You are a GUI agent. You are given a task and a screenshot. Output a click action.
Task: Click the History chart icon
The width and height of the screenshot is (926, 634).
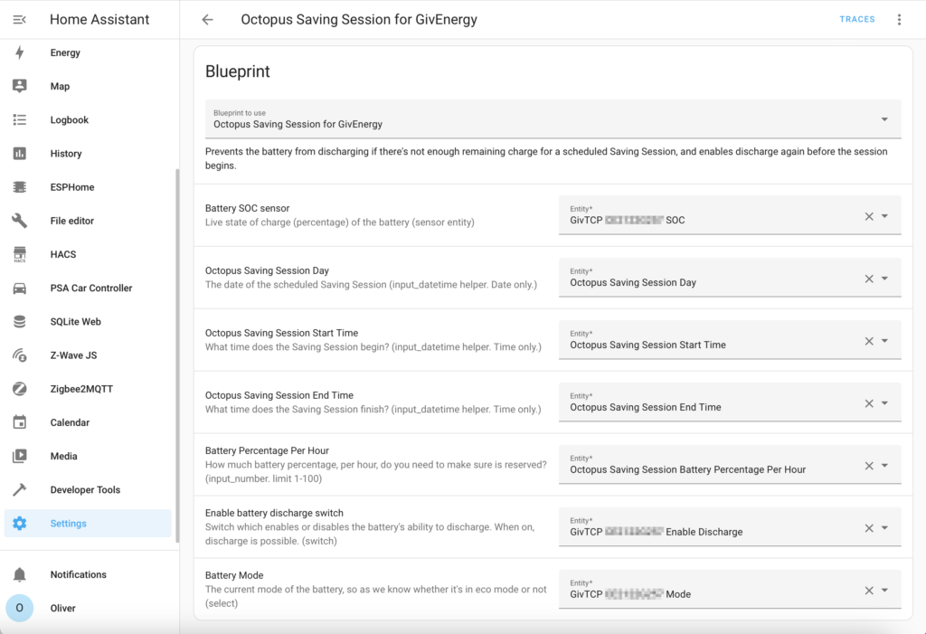pyautogui.click(x=20, y=154)
